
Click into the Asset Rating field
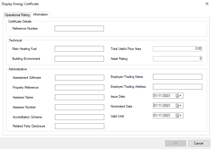[177, 59]
